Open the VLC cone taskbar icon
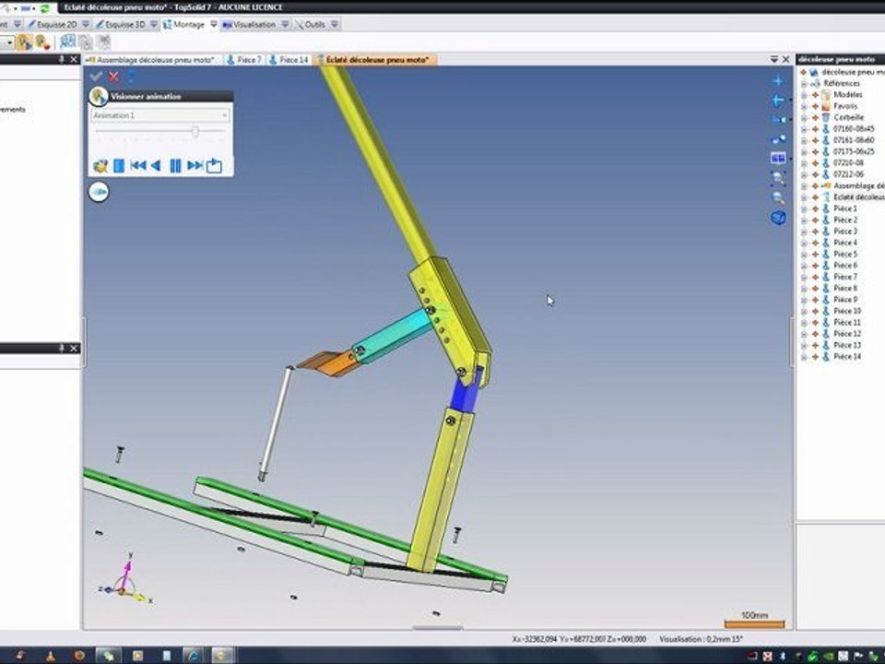The height and width of the screenshot is (664, 885). (x=50, y=656)
